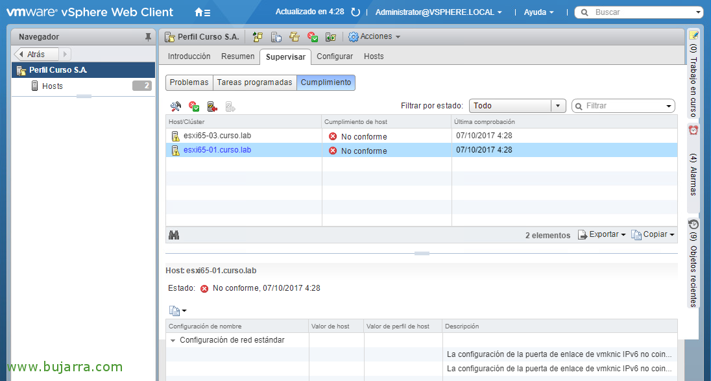
Task: Open the Copiar dropdown
Action: click(x=653, y=234)
